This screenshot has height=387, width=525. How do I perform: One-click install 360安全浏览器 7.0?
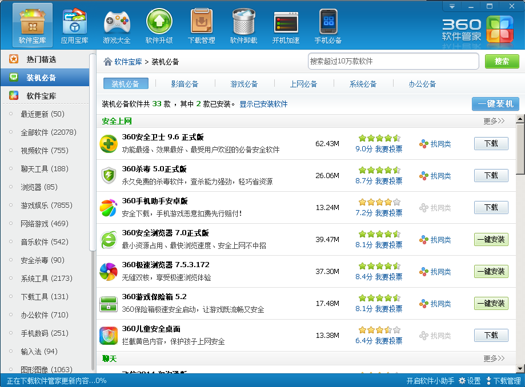coord(491,240)
